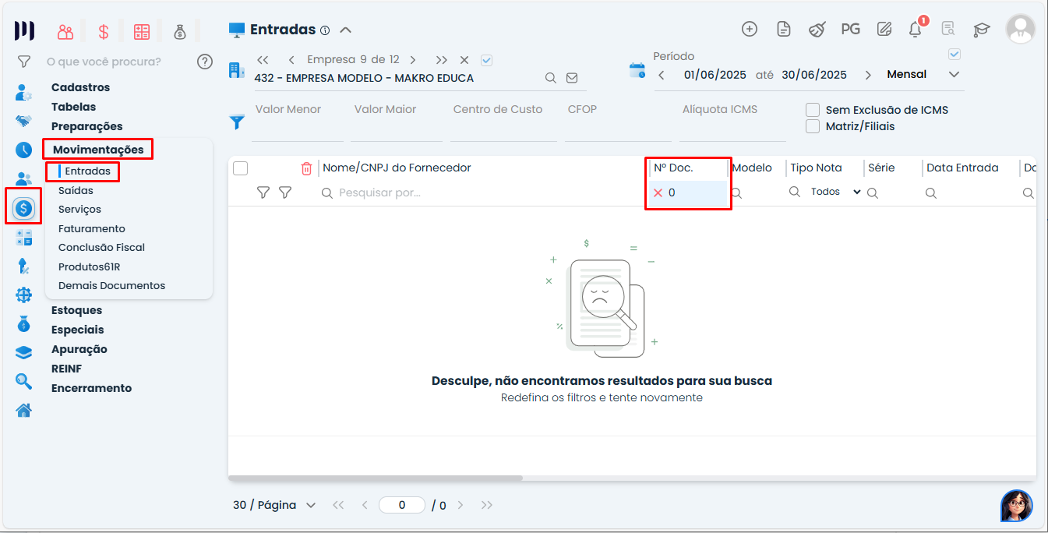This screenshot has width=1048, height=533.
Task: Select the dollar sign module icon in sidebar
Action: pos(23,208)
